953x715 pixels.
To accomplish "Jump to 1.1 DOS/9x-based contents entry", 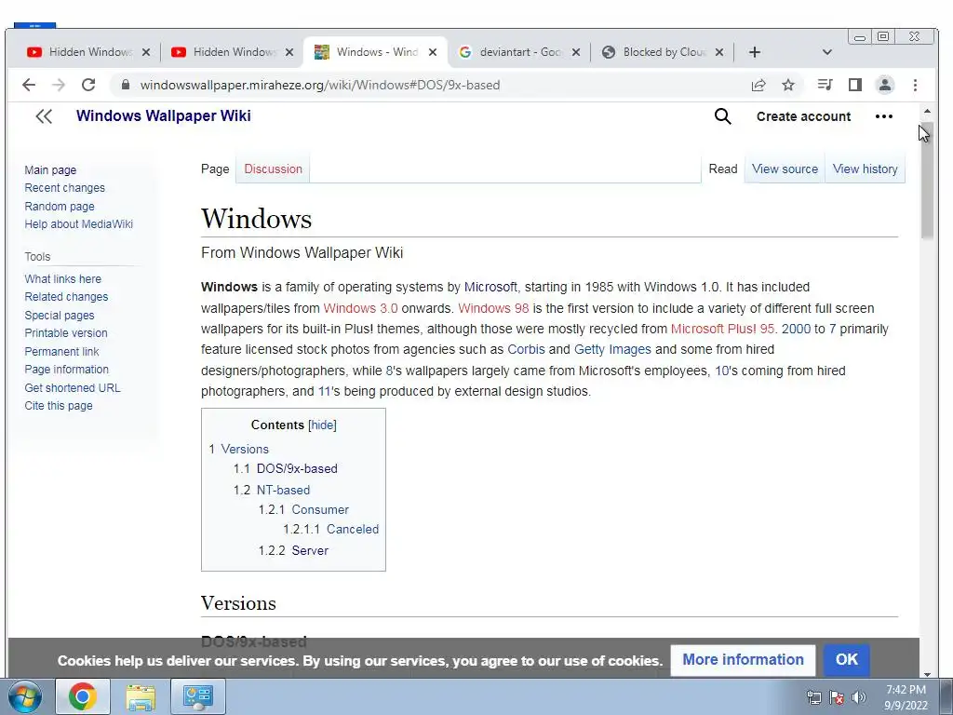I will click(286, 469).
